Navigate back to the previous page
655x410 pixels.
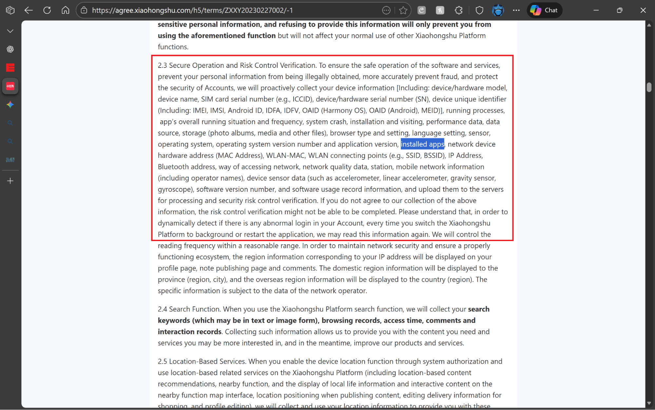point(29,10)
